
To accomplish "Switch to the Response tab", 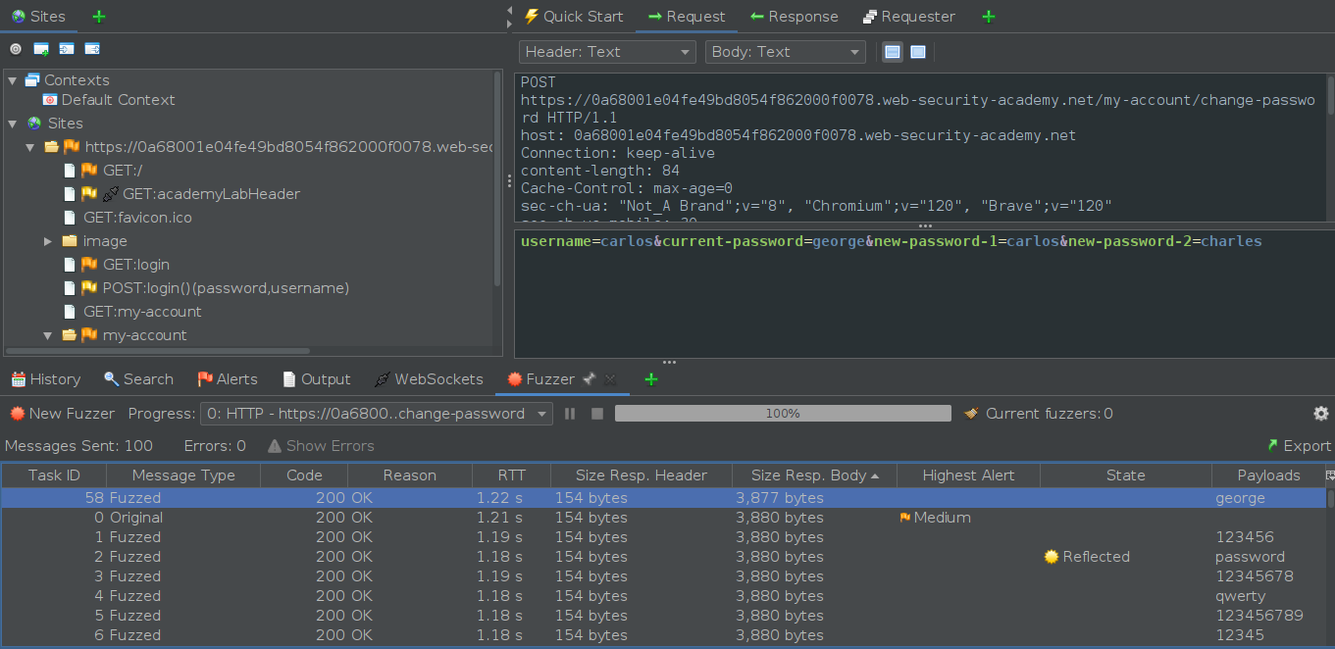I will pos(794,17).
